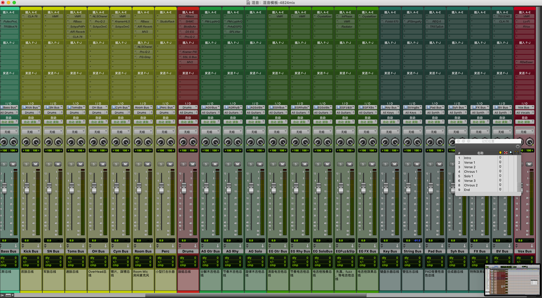The height and width of the screenshot is (298, 542).
Task: Open the AGtrBus input selector
Action: pos(210,107)
